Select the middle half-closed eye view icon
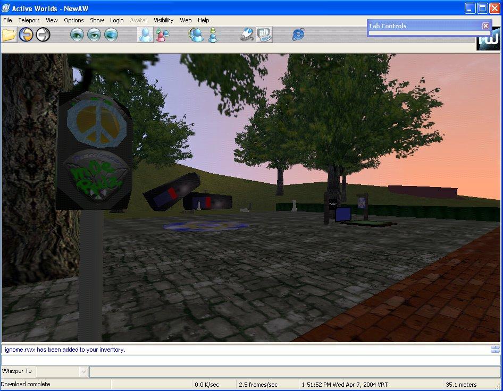This screenshot has width=503, height=391. pyautogui.click(x=94, y=35)
